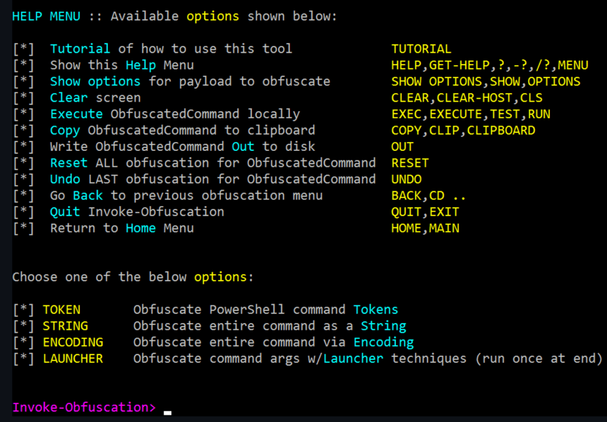This screenshot has height=422, width=607.
Task: Click the TOKEN option in the menu
Action: (x=61, y=310)
